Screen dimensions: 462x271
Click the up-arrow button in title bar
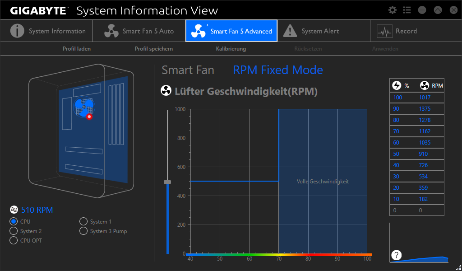(438, 10)
